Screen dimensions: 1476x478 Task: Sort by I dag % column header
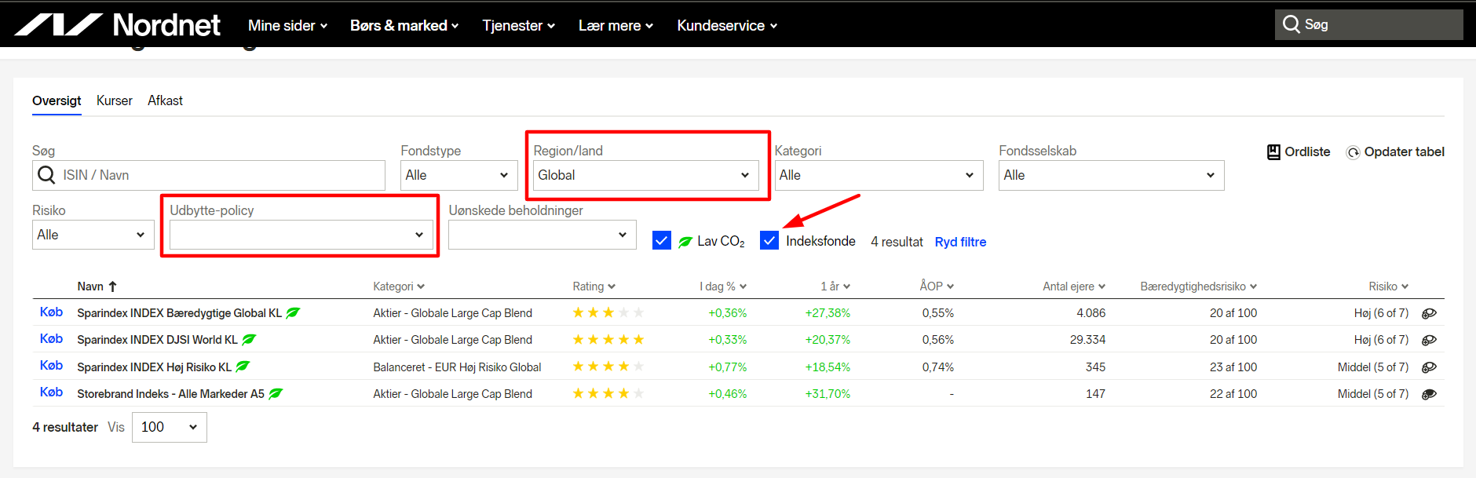(723, 286)
